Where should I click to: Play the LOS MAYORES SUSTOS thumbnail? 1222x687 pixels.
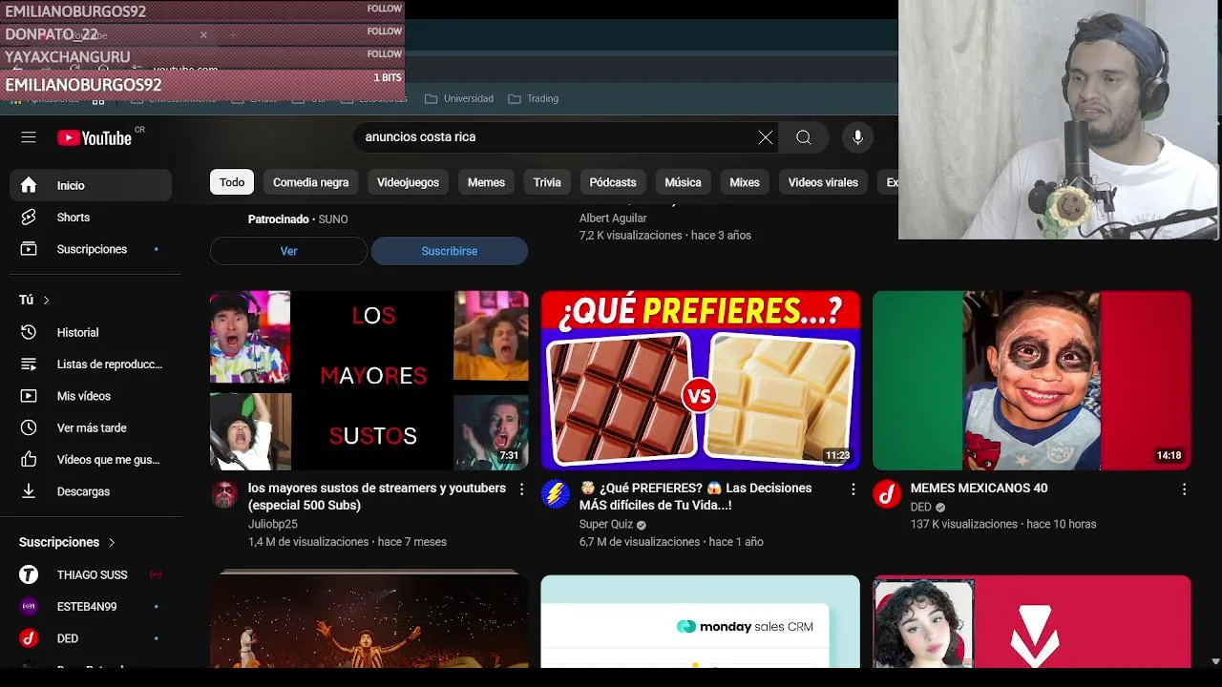coord(369,380)
